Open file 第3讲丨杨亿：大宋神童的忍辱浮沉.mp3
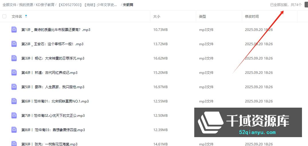Image resolution: width=308 pixels, height=146 pixels. coord(53,58)
